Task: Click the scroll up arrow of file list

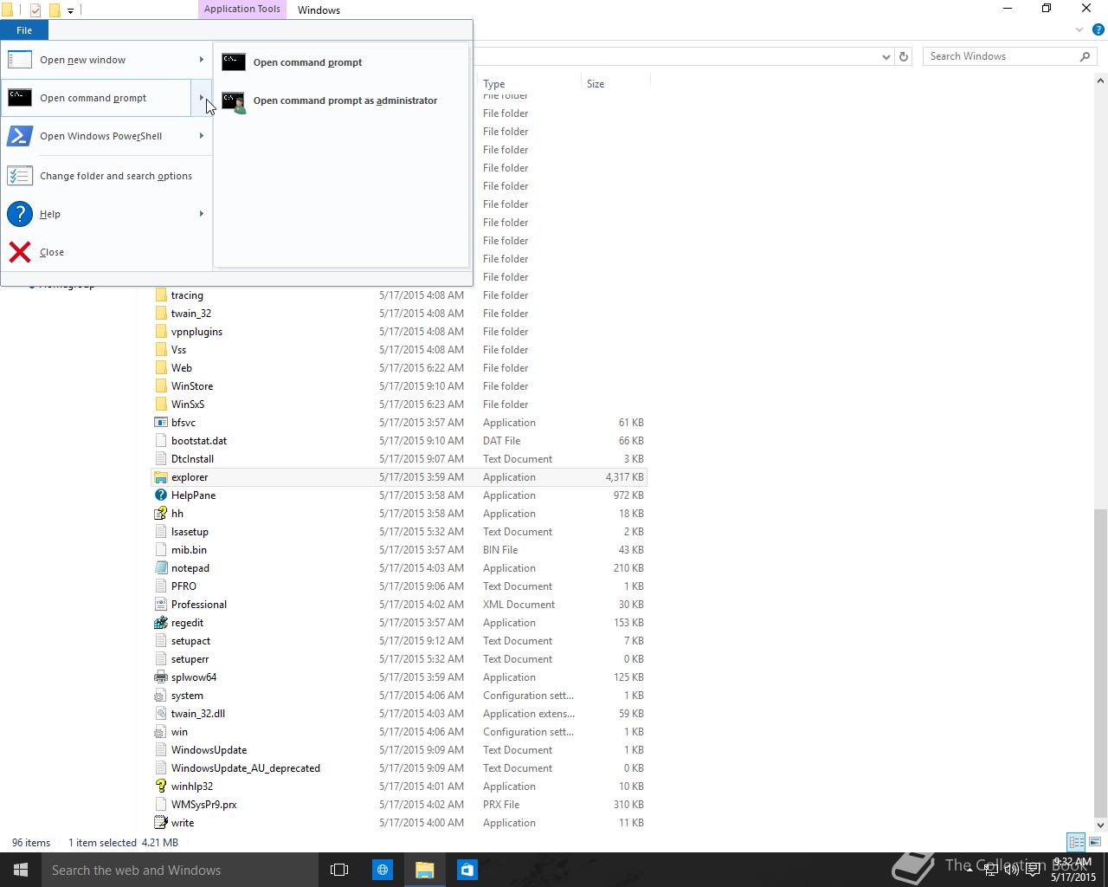Action: (x=1100, y=81)
